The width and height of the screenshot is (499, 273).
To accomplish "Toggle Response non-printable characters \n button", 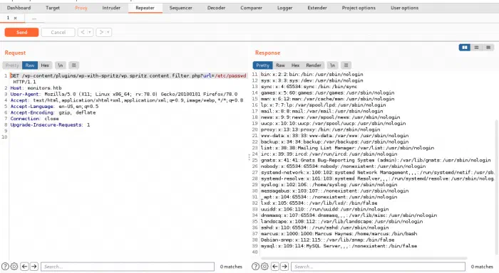I will tap(332, 65).
